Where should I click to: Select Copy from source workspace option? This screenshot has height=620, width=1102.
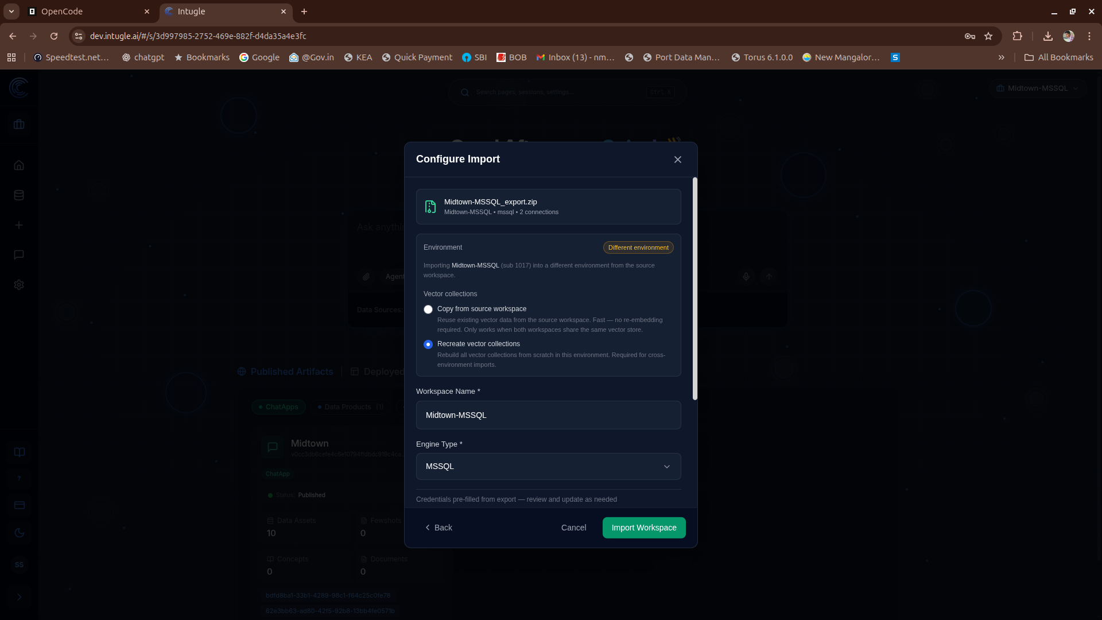pyautogui.click(x=428, y=309)
